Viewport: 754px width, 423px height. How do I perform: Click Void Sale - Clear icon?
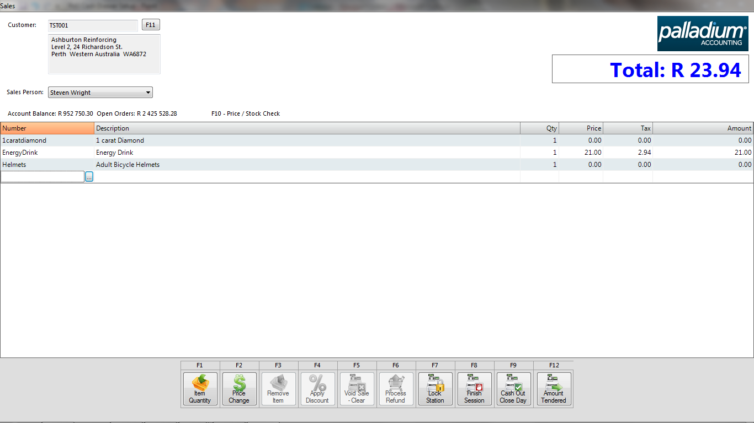[x=357, y=389]
